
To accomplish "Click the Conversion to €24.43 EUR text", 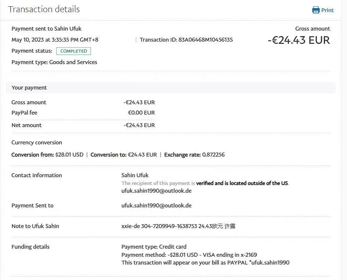I will [x=124, y=155].
